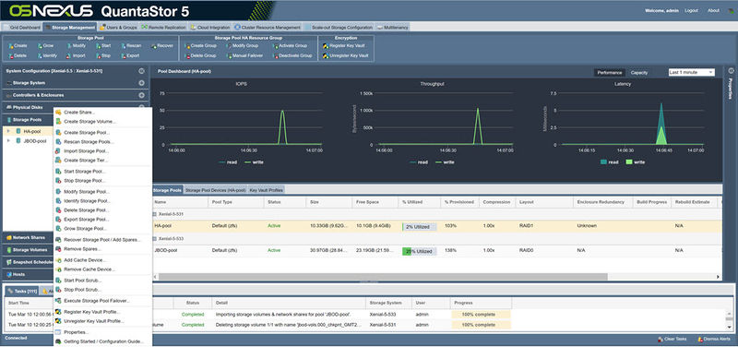
Task: Click the Delete Group toolbar button
Action: (200, 55)
